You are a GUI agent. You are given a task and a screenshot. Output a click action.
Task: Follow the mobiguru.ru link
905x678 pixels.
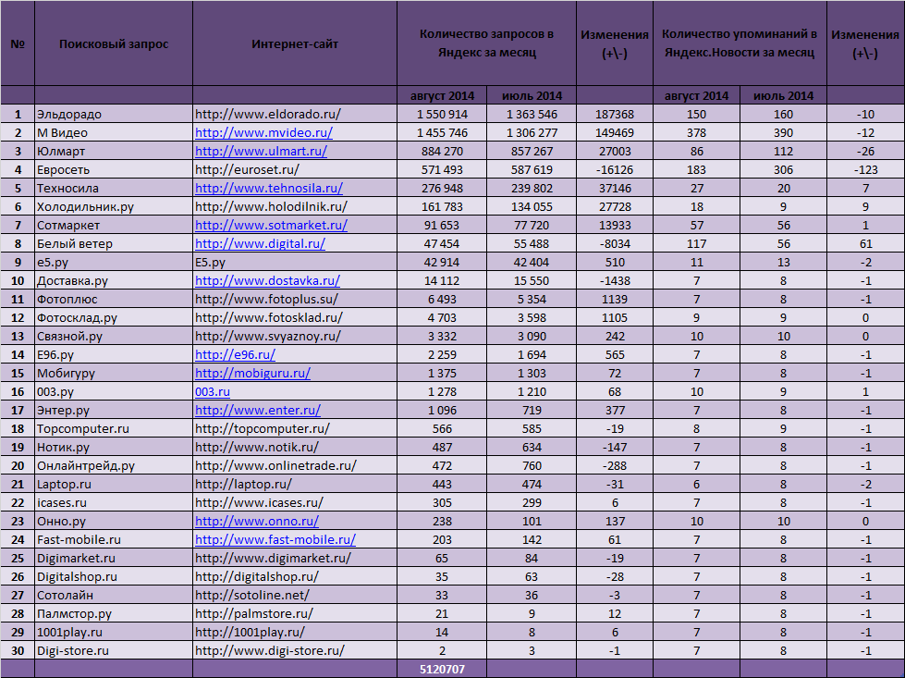[x=252, y=374]
